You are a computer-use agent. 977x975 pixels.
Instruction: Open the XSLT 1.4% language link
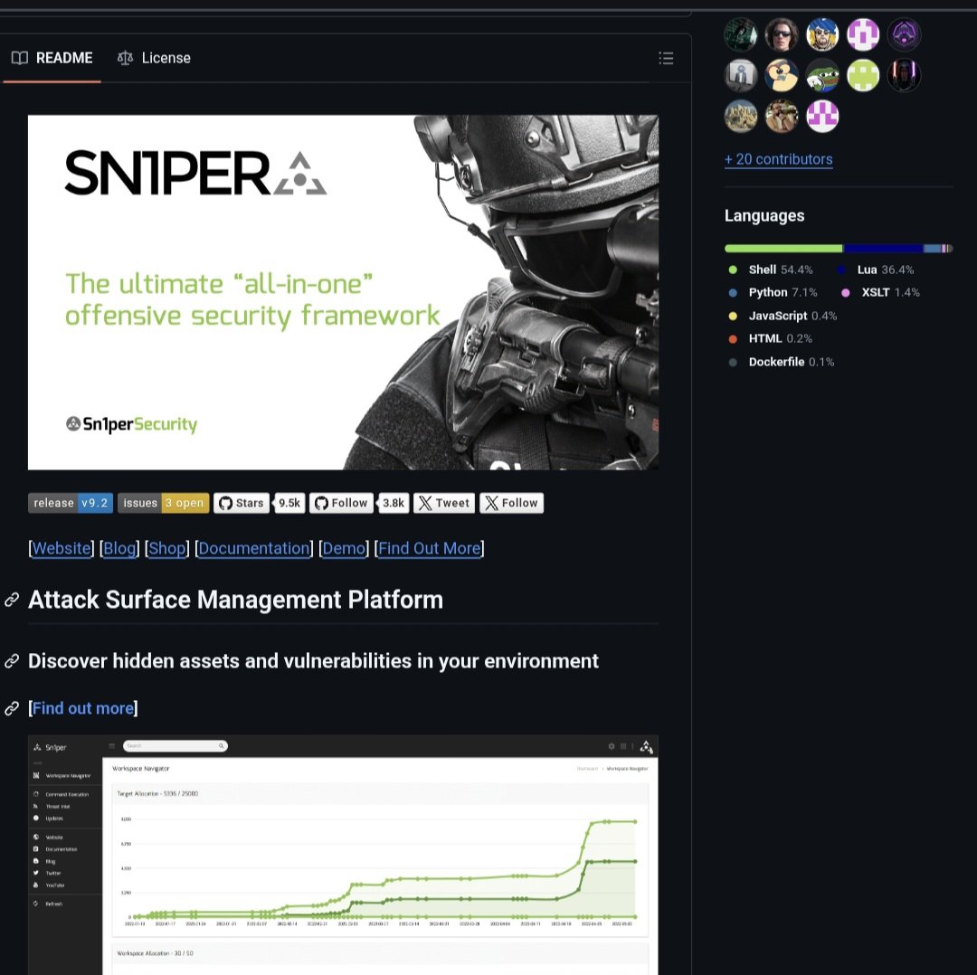click(880, 292)
